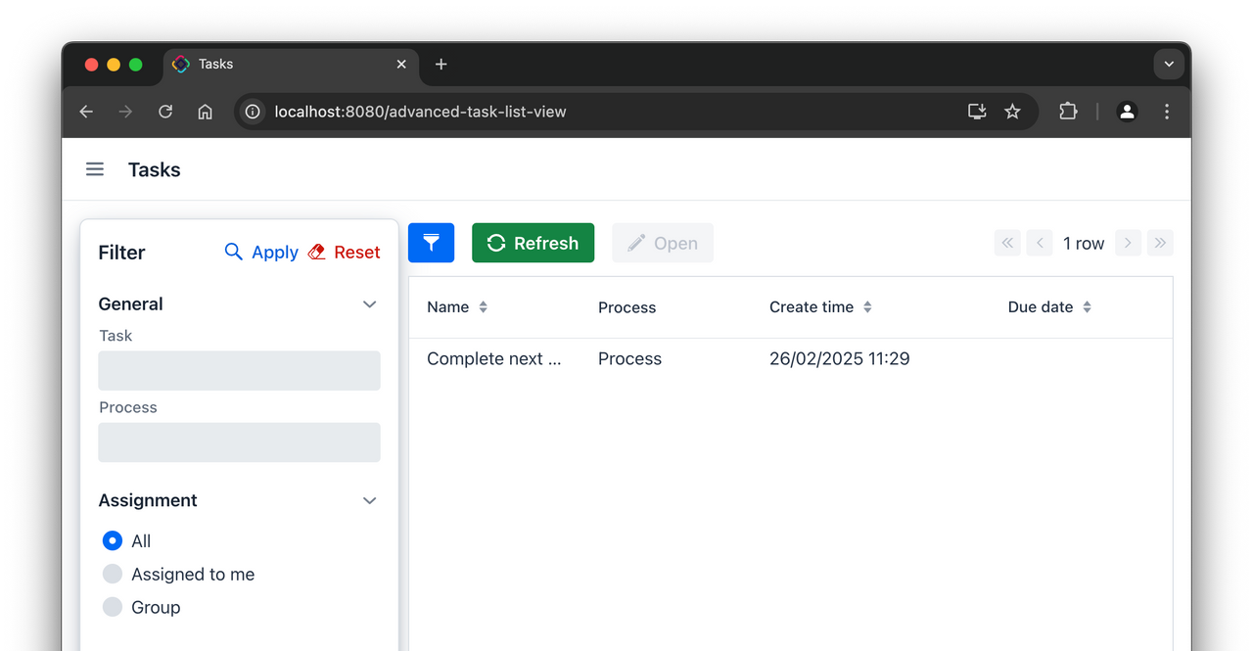Click the browser reload page icon

(164, 111)
